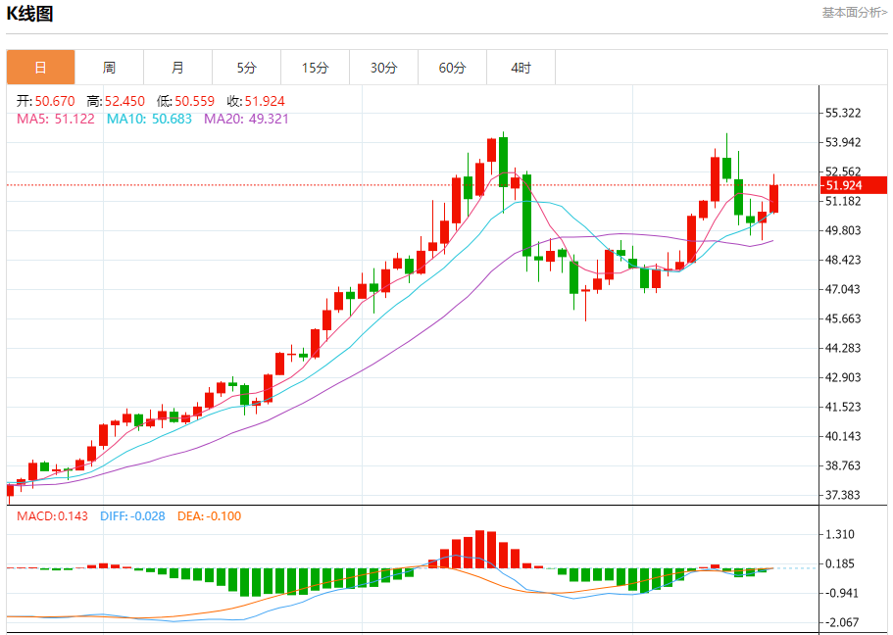Click the DIFF indicator label
The width and height of the screenshot is (893, 635).
click(x=132, y=516)
